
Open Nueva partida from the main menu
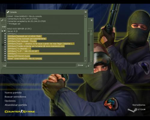[13, 93]
